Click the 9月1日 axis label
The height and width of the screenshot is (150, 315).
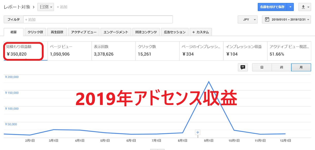pyautogui.click(x=209, y=141)
